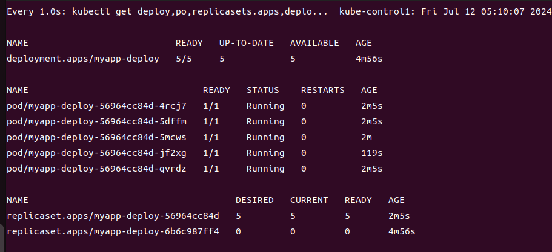Select replicaset.apps/myapp-deploy-6b6c987ff4
The image size is (552, 252).
coord(113,231)
